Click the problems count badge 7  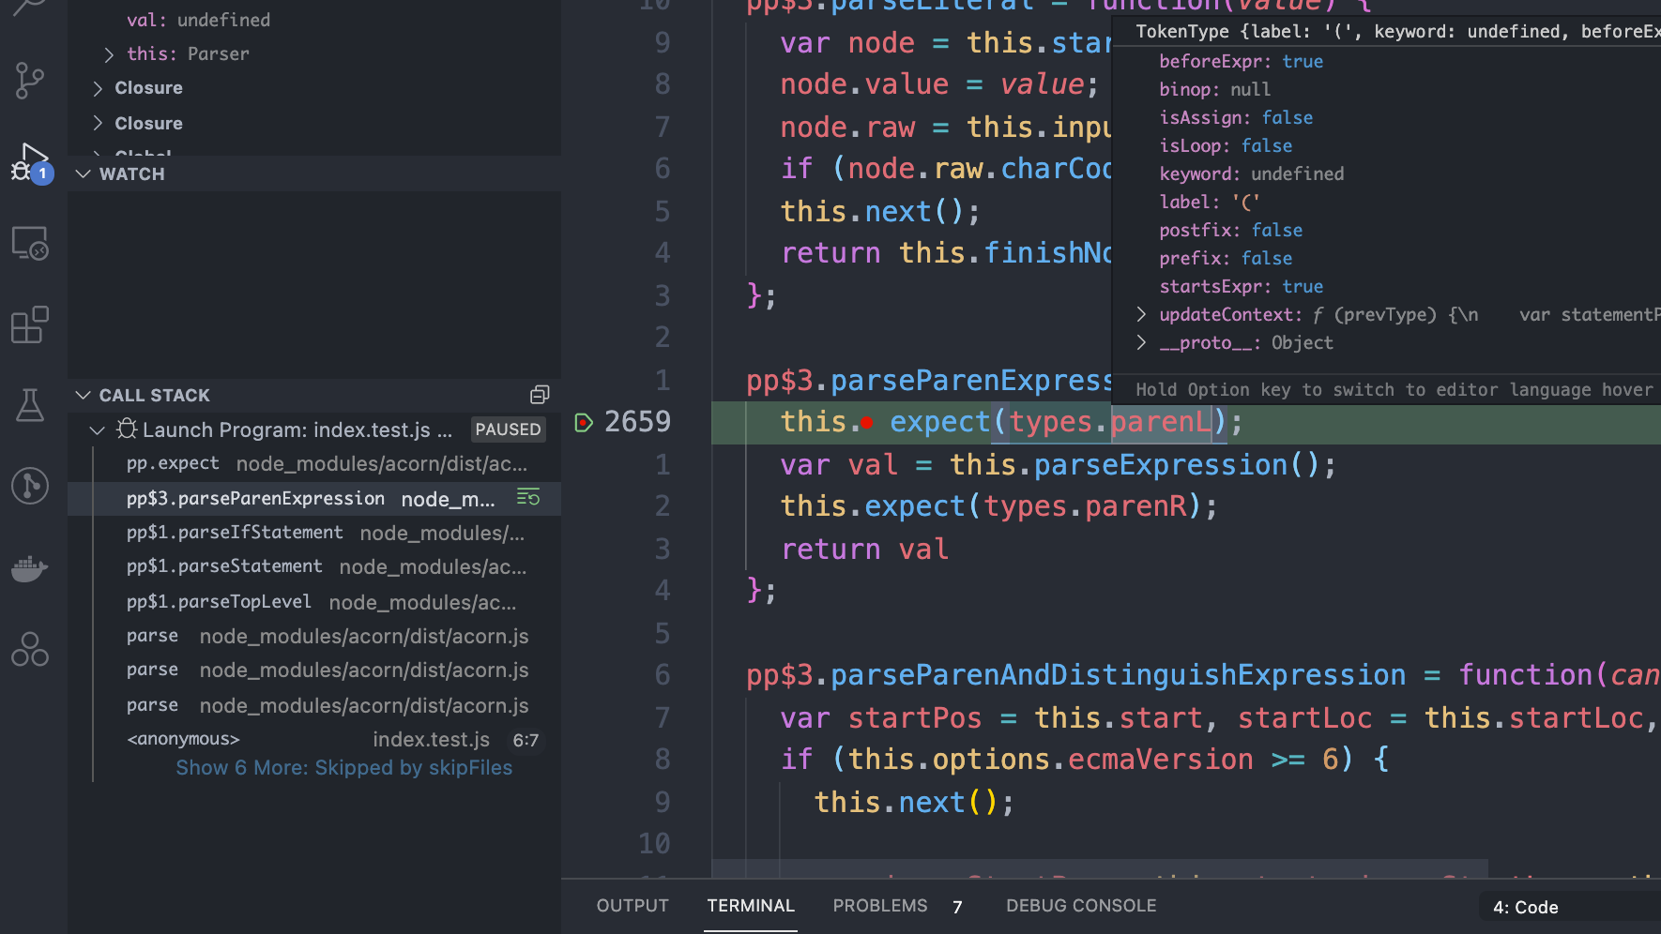tap(957, 906)
